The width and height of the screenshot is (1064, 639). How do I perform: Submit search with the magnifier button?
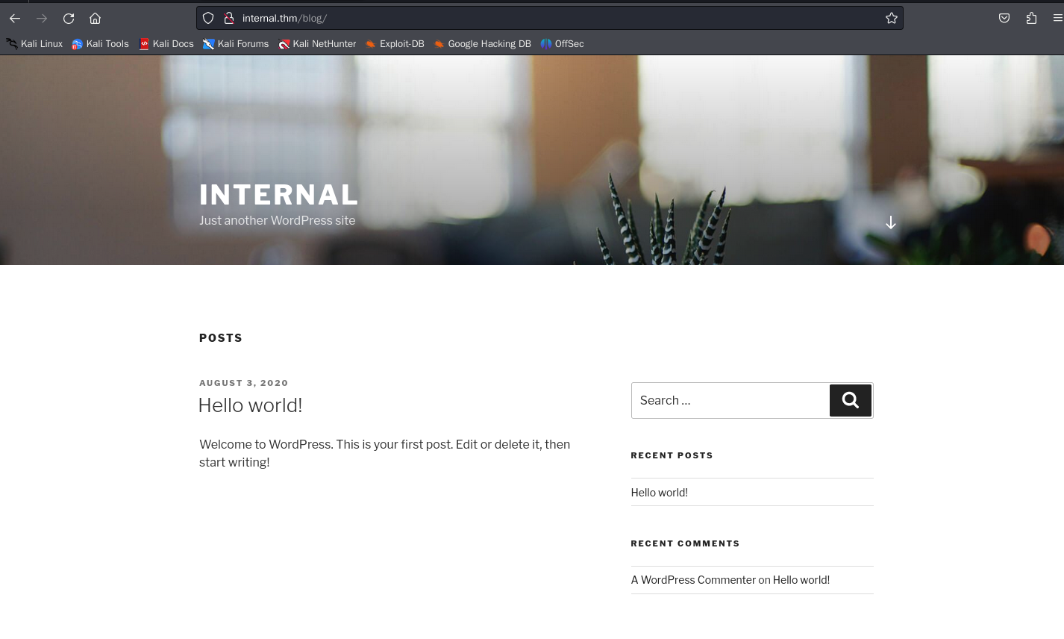[x=851, y=401]
